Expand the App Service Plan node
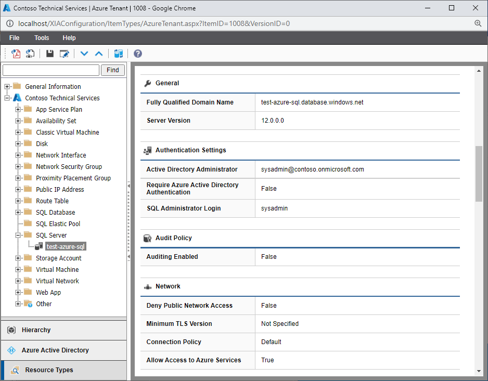This screenshot has width=488, height=381. pyautogui.click(x=18, y=110)
